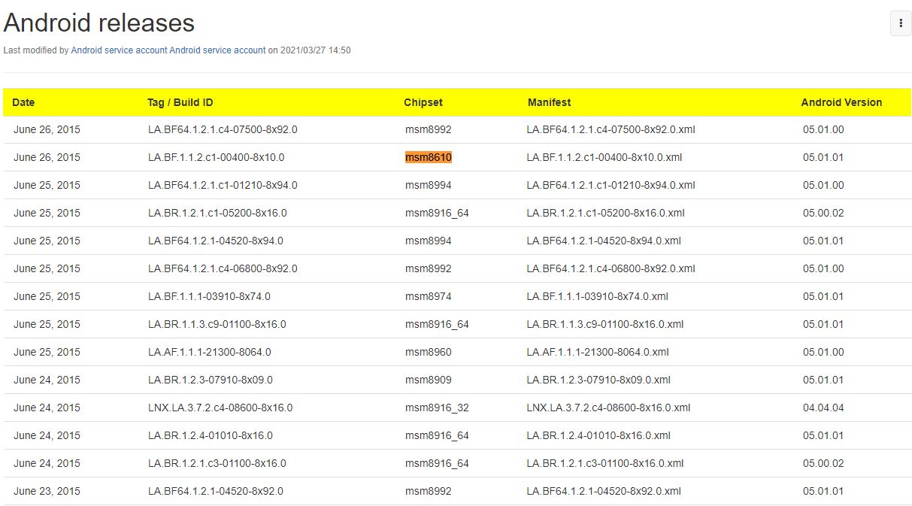Click the Android releases page title
Image resolution: width=912 pixels, height=506 pixels.
99,23
